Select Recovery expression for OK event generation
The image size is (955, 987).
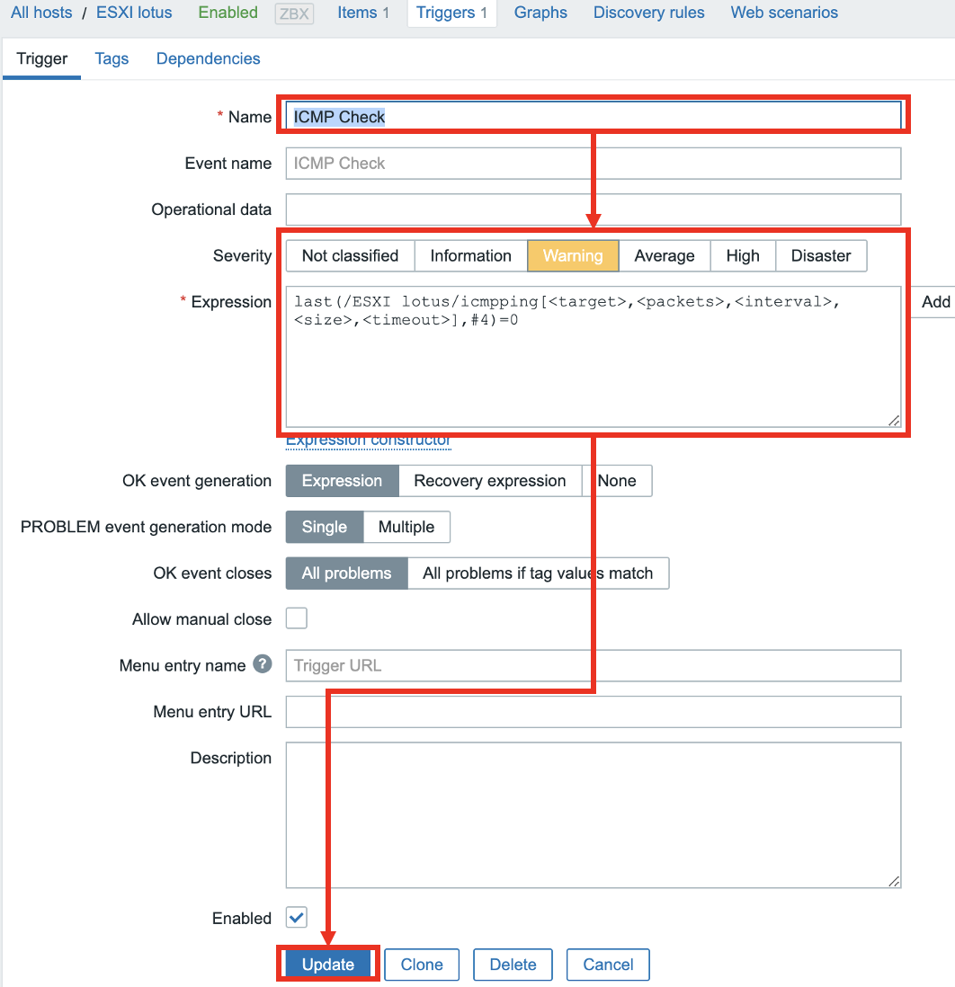(x=489, y=481)
